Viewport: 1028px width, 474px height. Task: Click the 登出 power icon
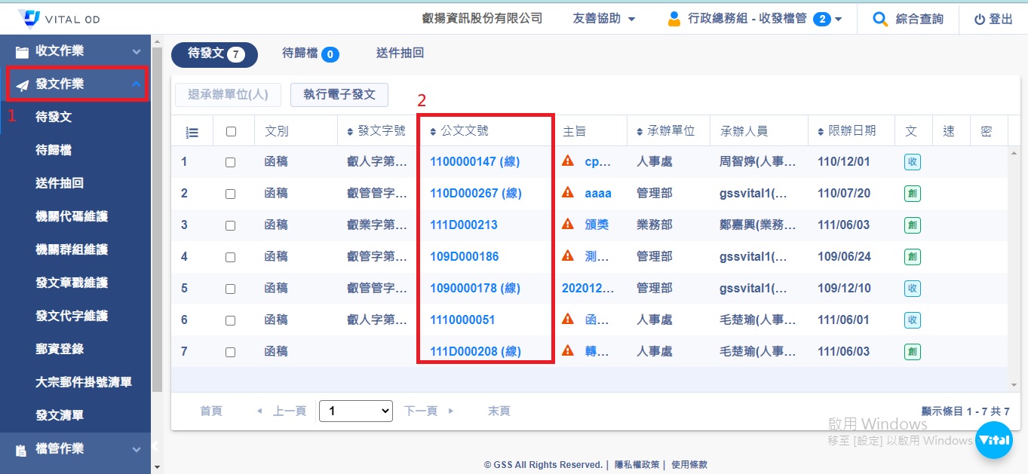coord(979,20)
